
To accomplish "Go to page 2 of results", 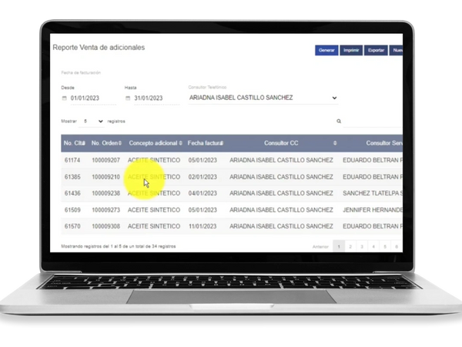I will coord(350,246).
